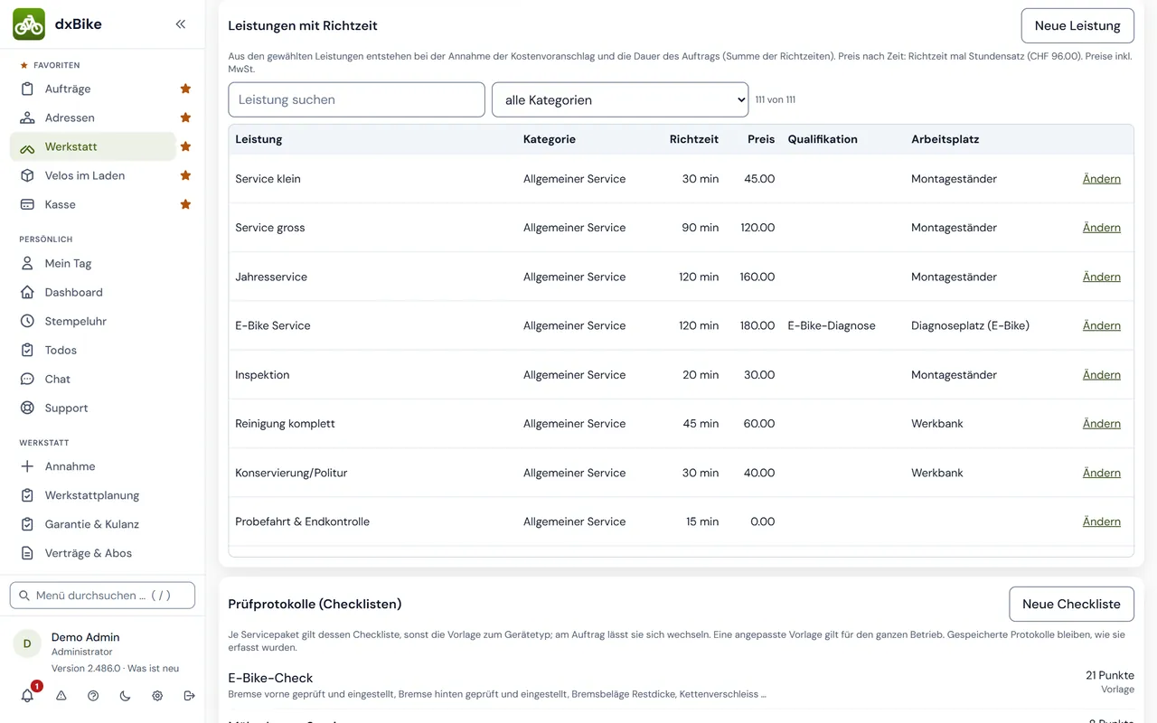
Task: Click the Menü durchsuchen search box
Action: pos(102,596)
